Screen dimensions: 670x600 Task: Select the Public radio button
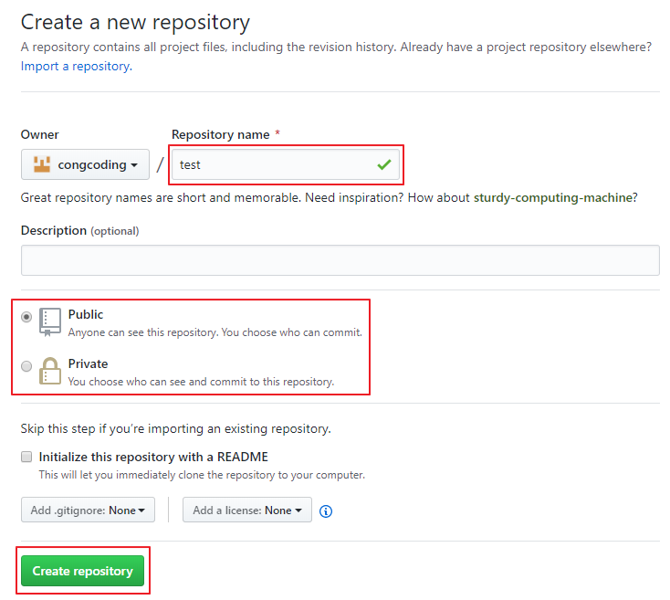(26, 317)
